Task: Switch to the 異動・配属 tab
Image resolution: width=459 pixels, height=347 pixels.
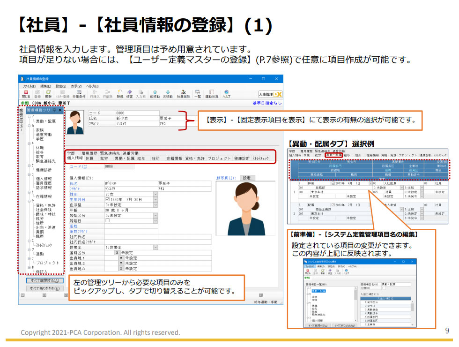Action: 125,159
